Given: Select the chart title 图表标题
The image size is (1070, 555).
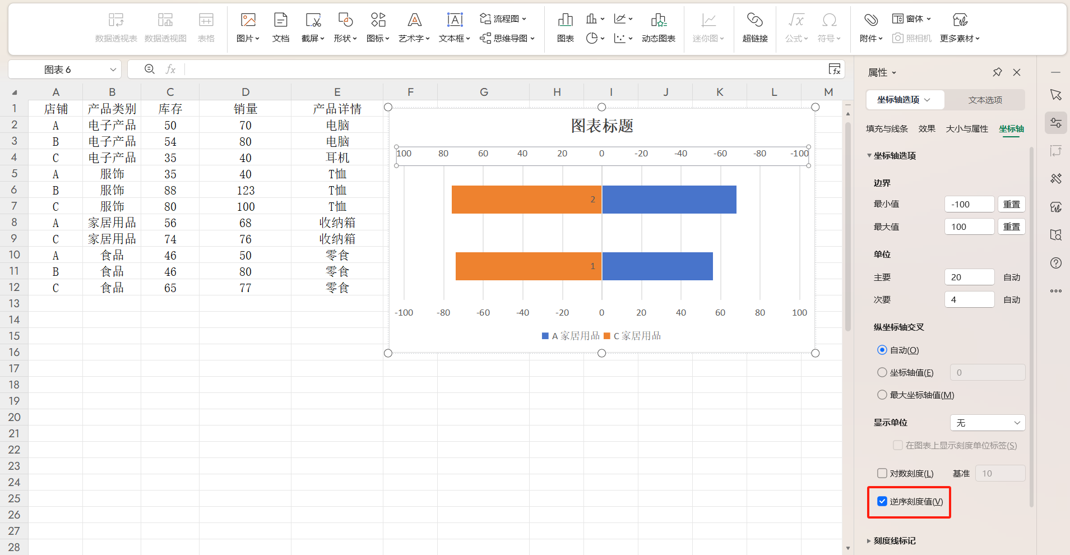Looking at the screenshot, I should click(602, 126).
